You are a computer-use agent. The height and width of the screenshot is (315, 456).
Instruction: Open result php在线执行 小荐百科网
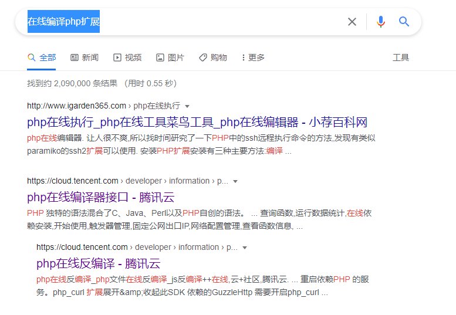[x=197, y=122]
